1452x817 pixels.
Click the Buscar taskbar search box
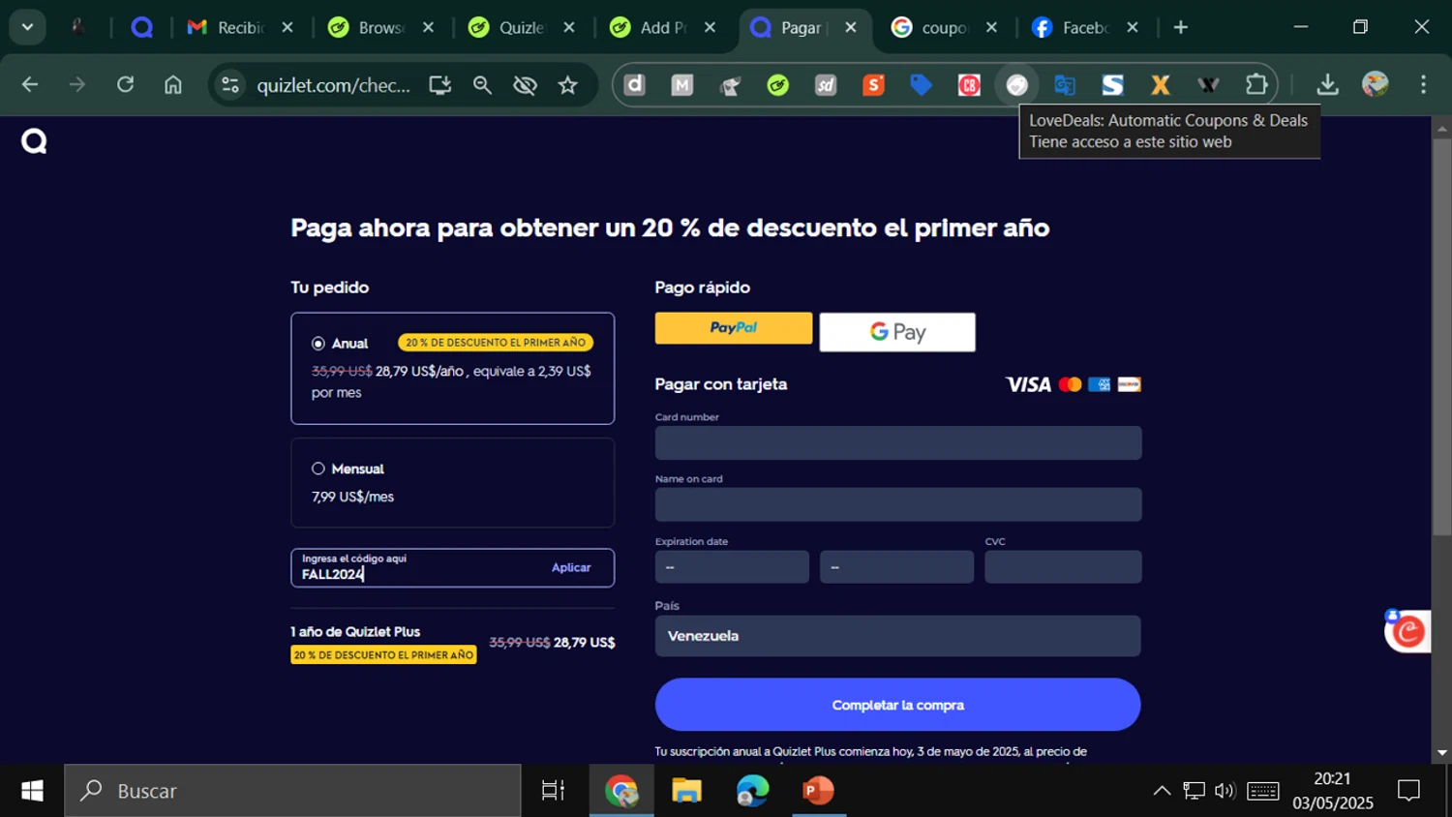click(x=292, y=791)
